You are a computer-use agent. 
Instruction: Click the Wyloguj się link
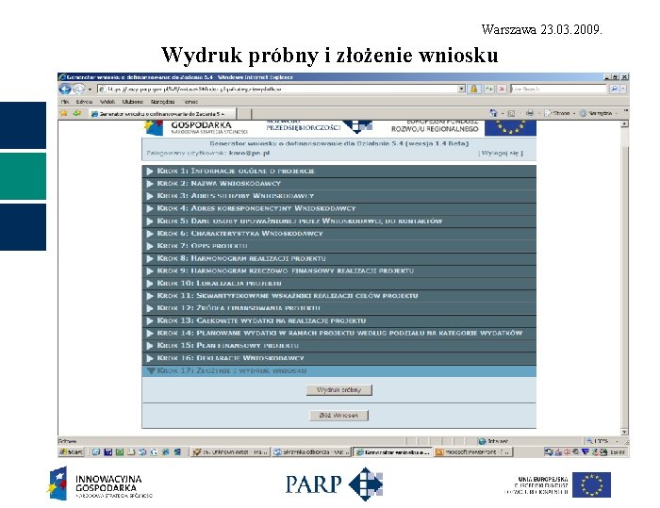pos(501,154)
